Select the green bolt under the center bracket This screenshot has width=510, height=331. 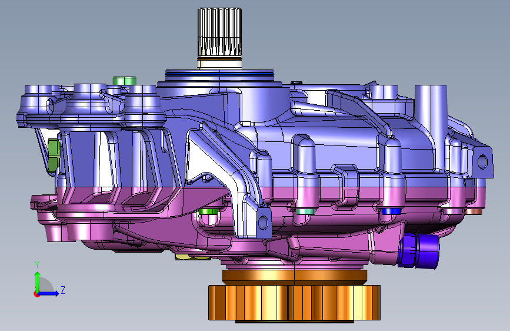tap(208, 212)
